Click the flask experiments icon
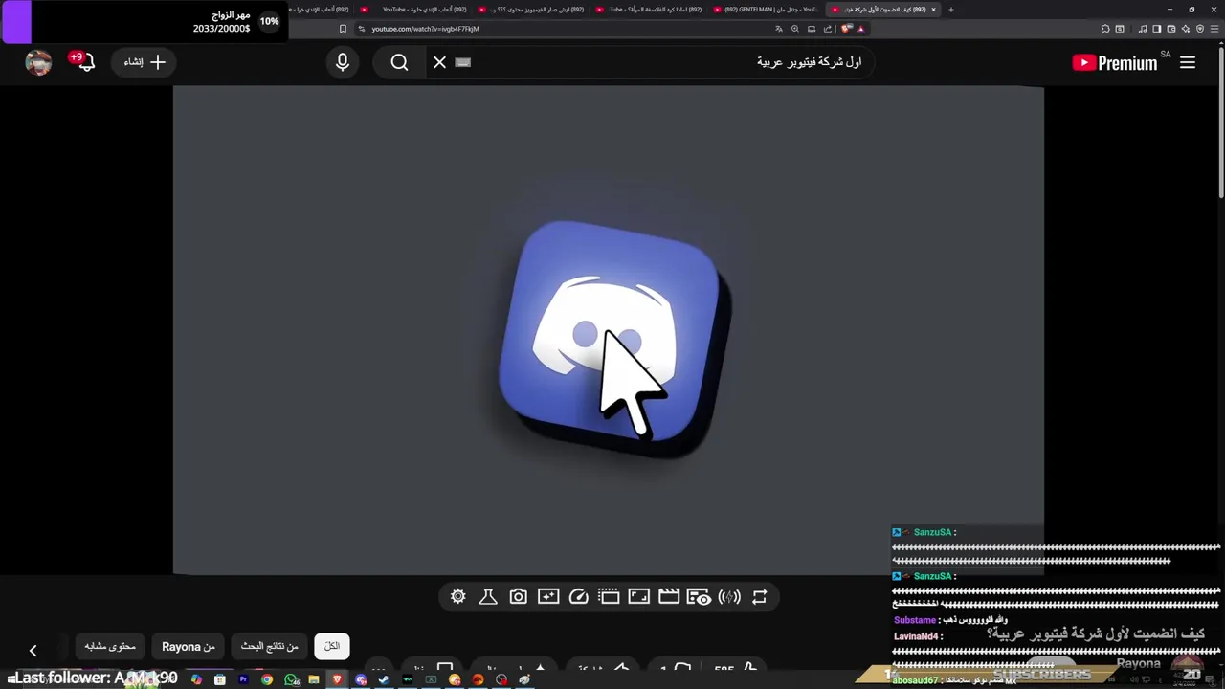 click(488, 596)
